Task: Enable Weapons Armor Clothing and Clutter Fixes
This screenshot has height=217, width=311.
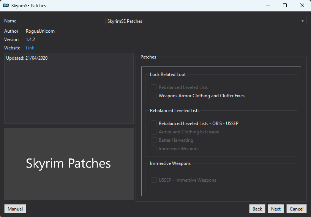Action: [x=153, y=95]
